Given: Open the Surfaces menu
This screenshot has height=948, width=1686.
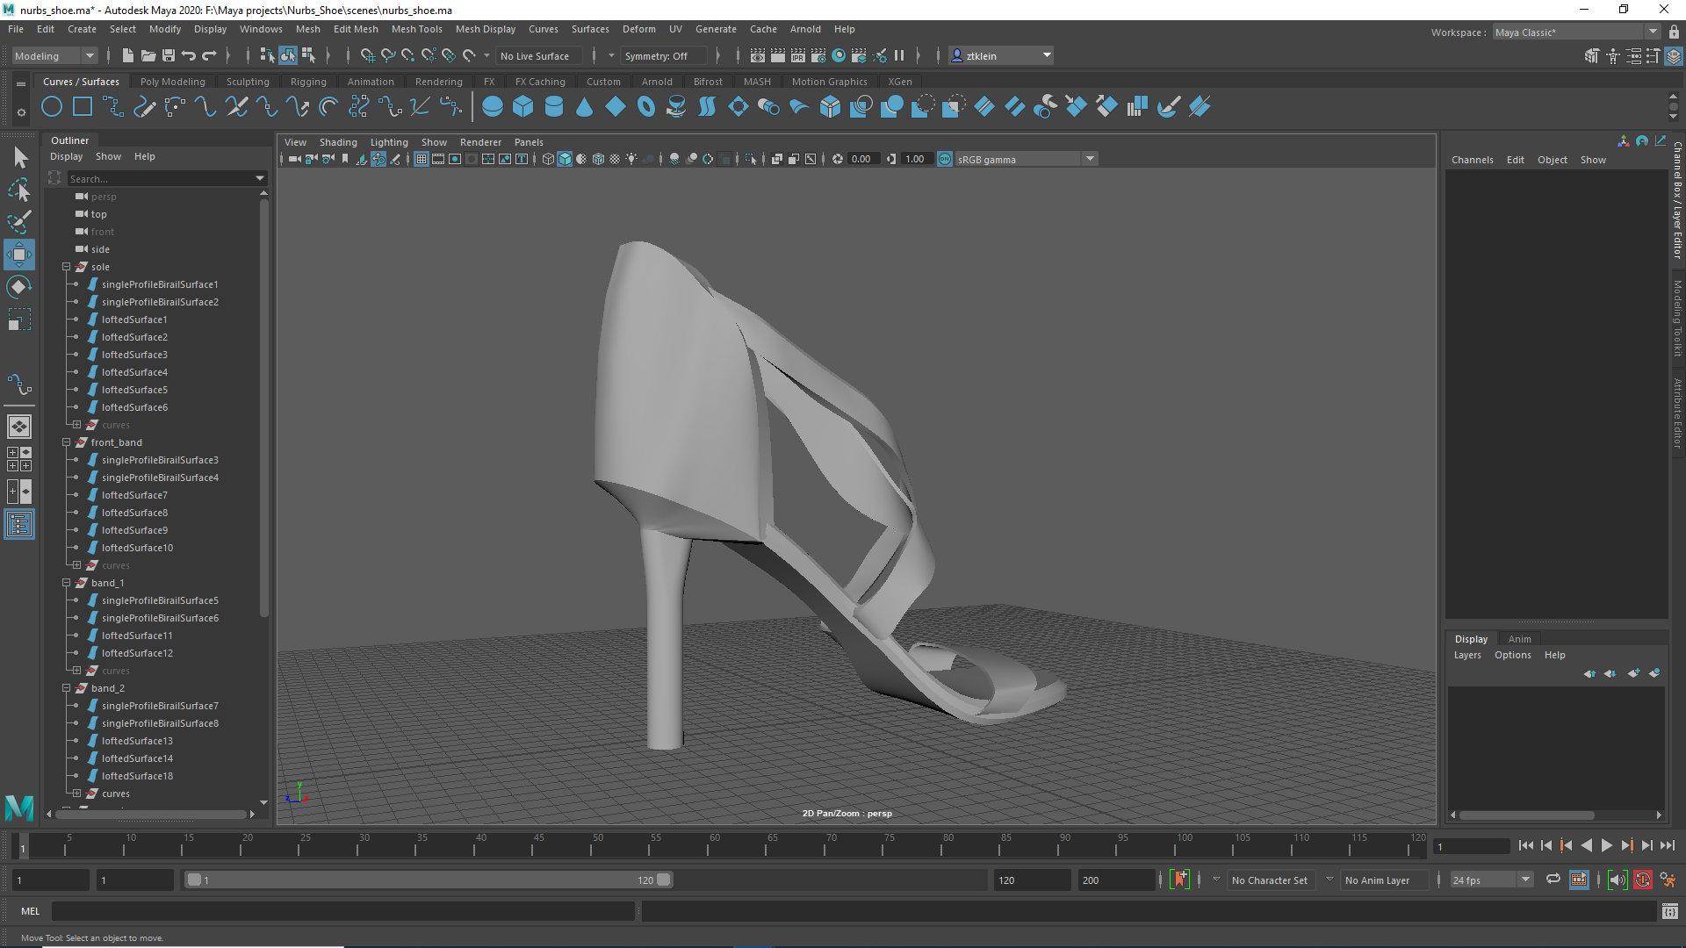Looking at the screenshot, I should [x=589, y=29].
